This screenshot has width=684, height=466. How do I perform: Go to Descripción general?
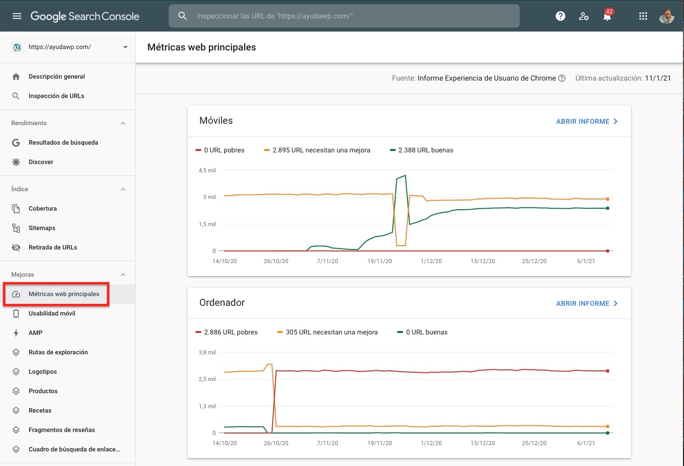56,77
